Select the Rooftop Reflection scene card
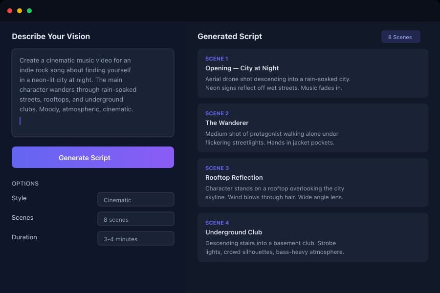The height and width of the screenshot is (293, 440). coord(313,182)
